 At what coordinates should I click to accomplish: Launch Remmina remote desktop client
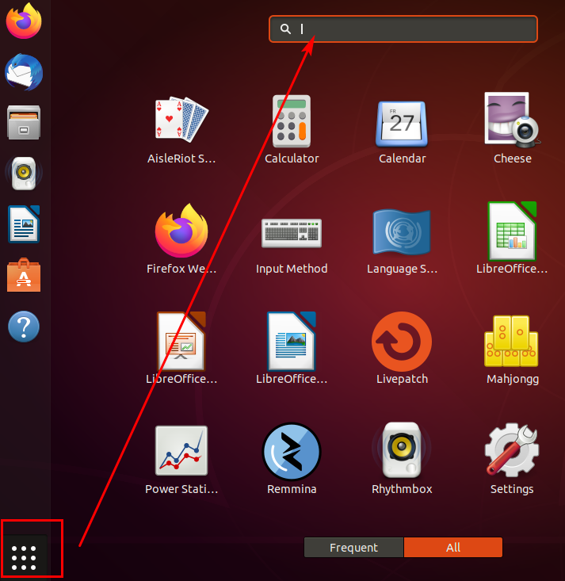292,452
